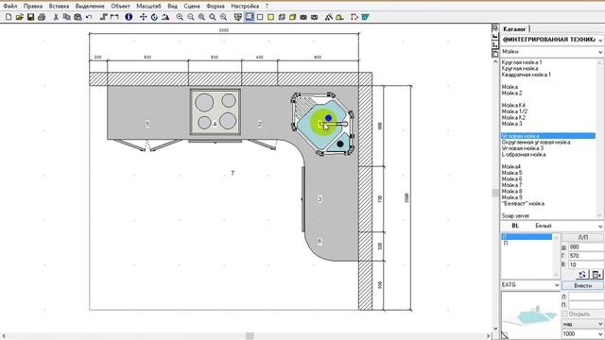Click the yellow 3D box view icon
The height and width of the screenshot is (340, 605).
point(293,17)
